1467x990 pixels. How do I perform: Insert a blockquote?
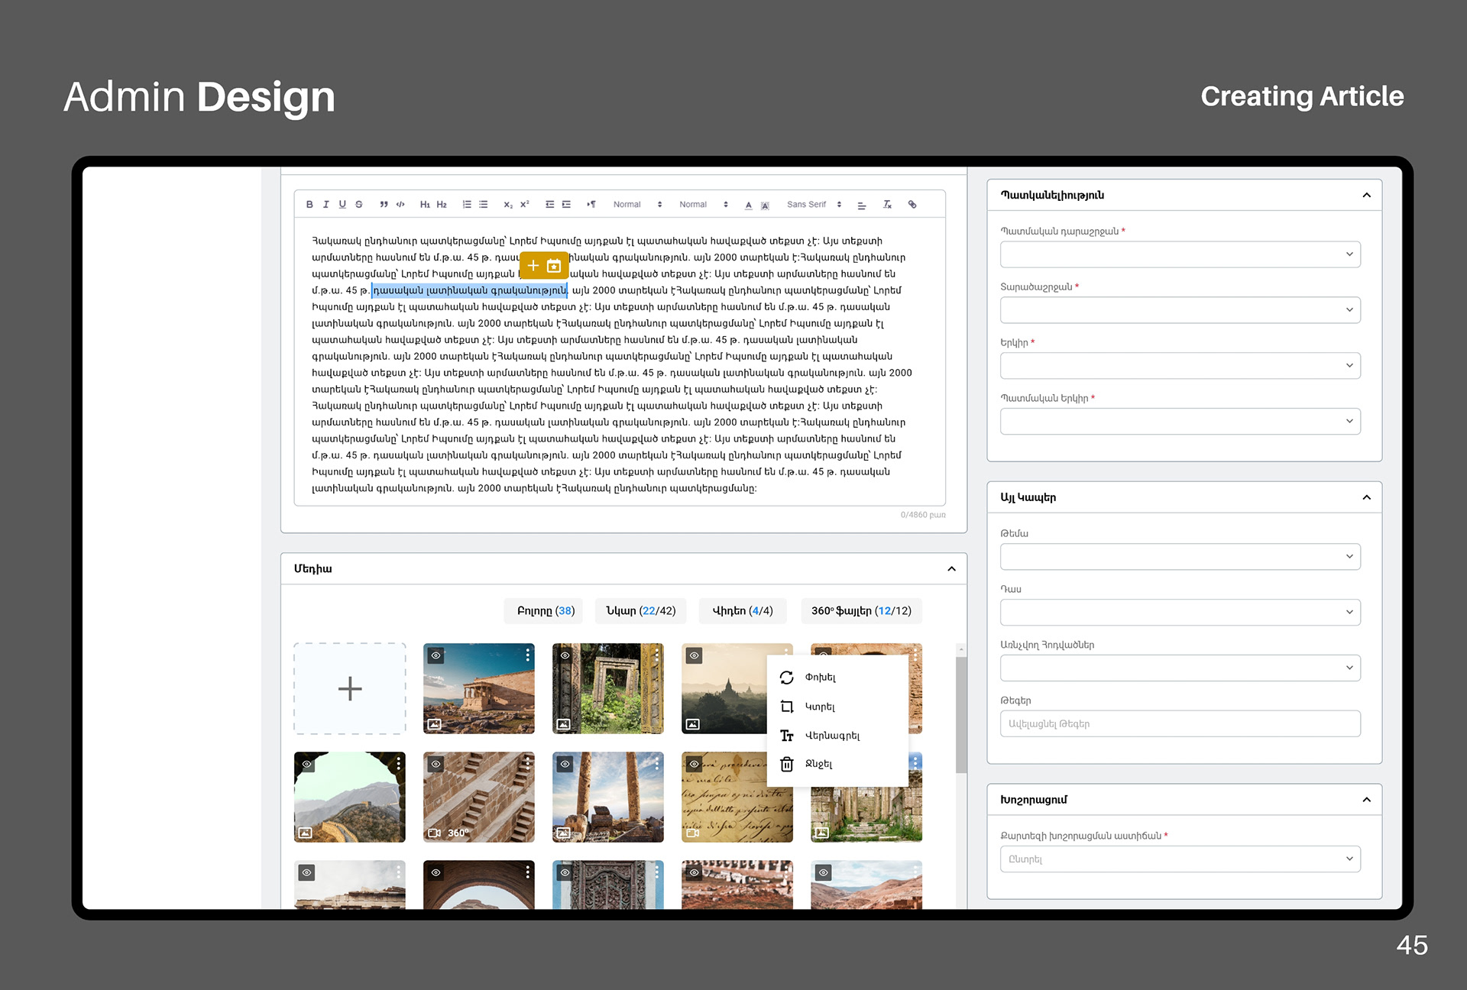tap(384, 205)
